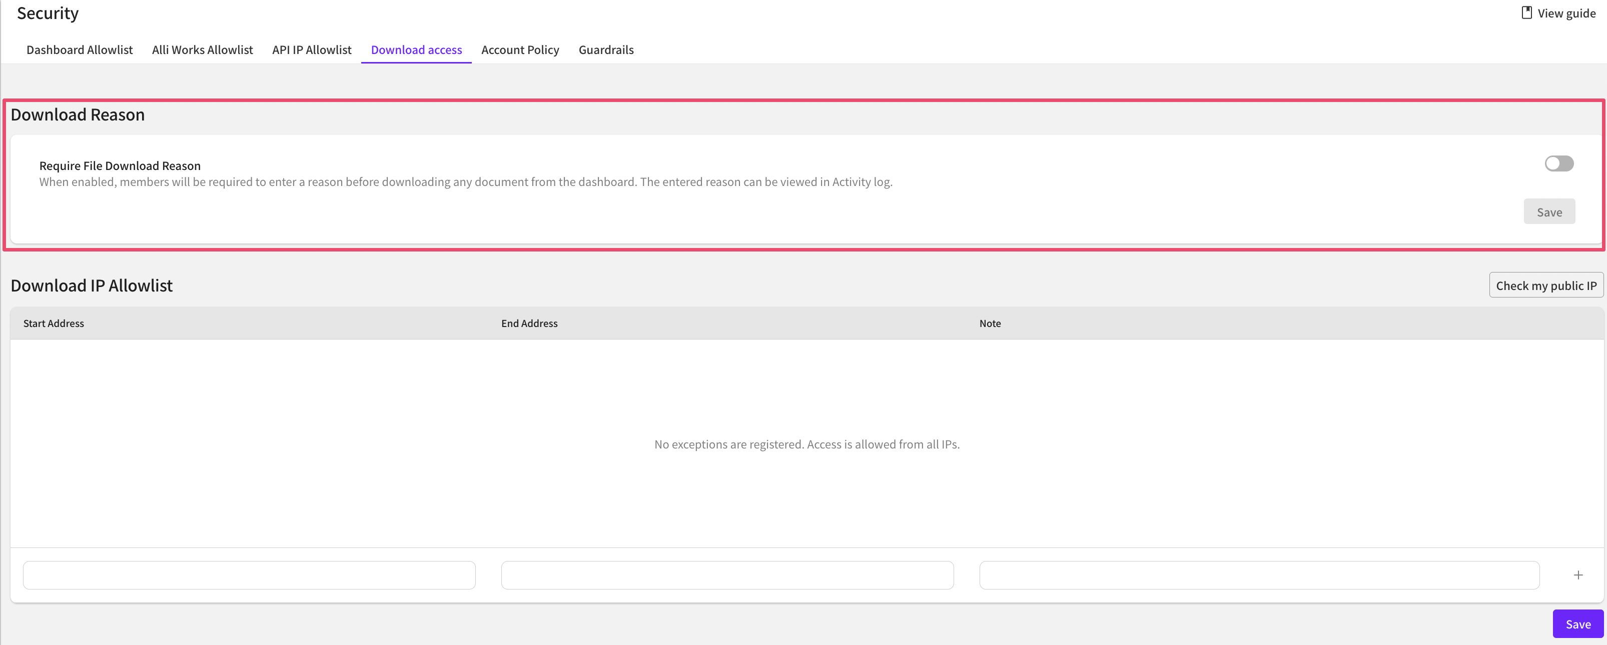Focus the End Address input field
The image size is (1607, 645).
point(727,575)
